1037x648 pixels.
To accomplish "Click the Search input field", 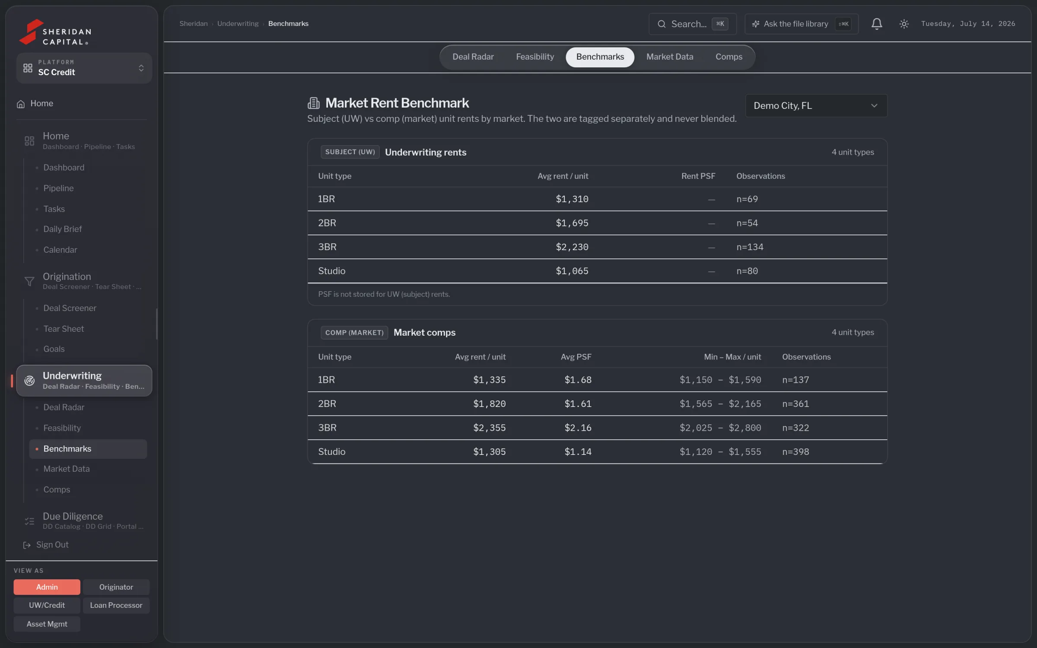I will tap(692, 24).
